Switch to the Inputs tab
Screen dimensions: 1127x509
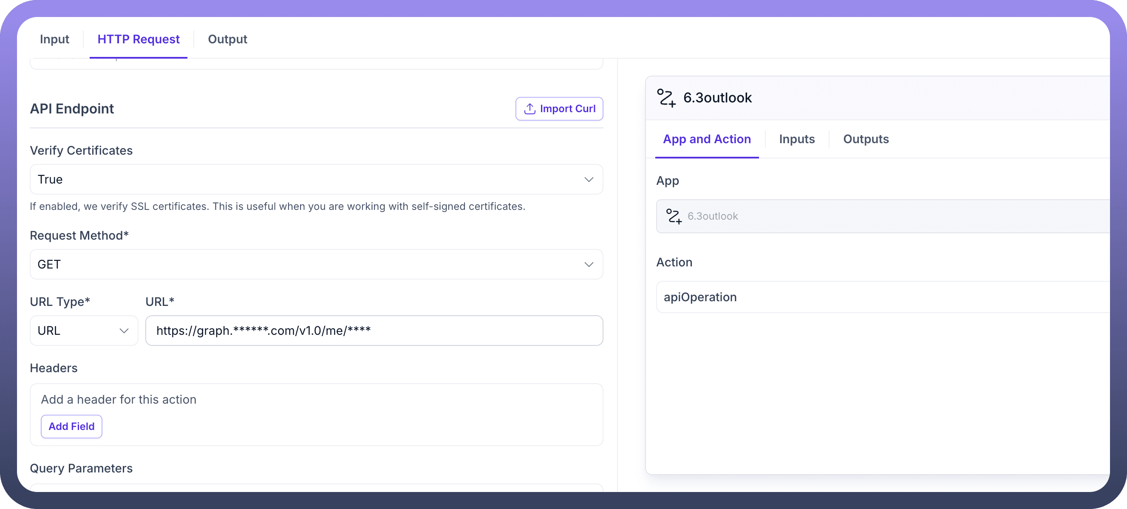[x=797, y=139]
